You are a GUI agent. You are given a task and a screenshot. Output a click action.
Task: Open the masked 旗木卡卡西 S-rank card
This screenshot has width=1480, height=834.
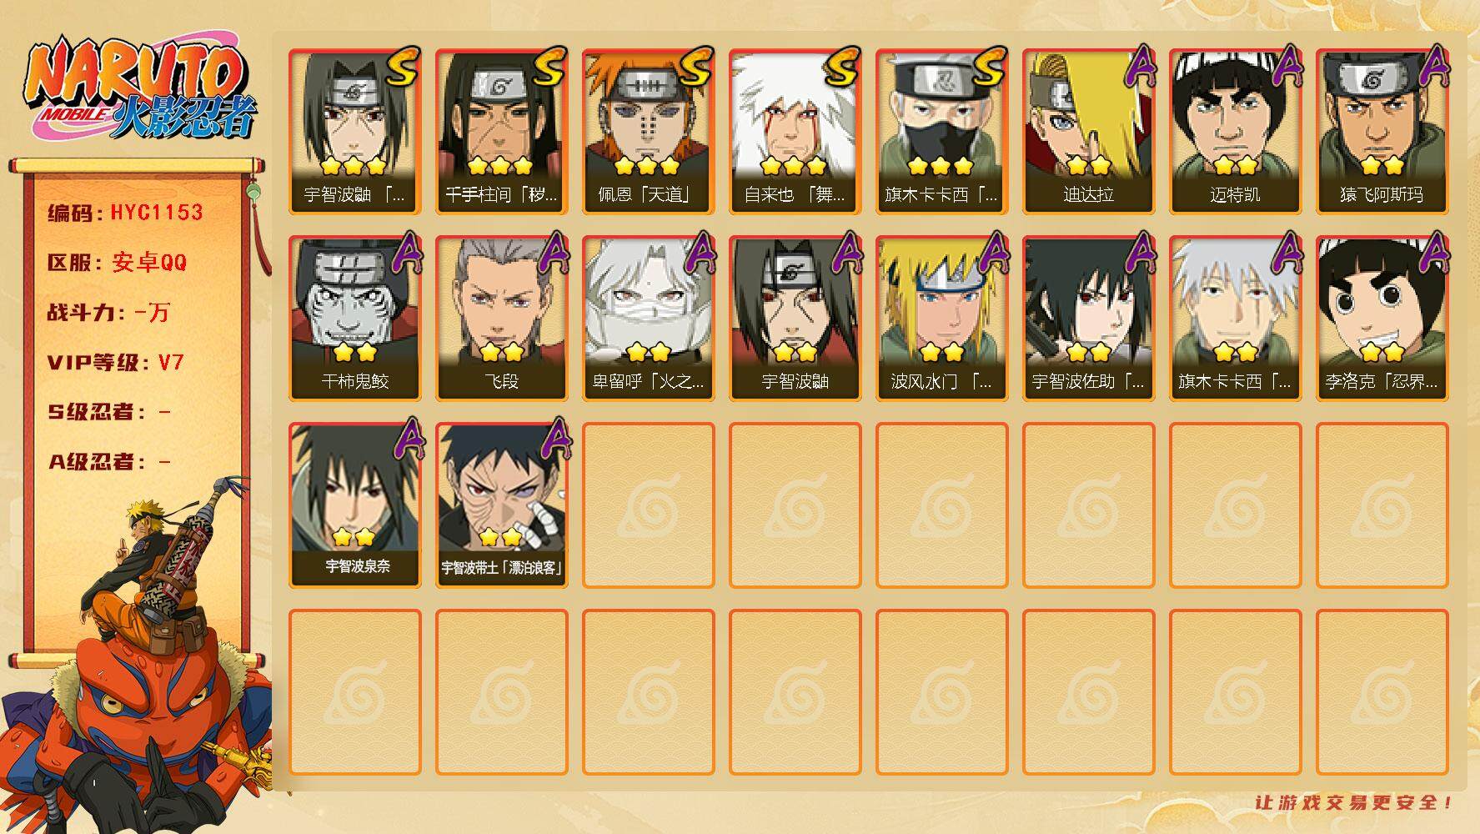point(941,131)
